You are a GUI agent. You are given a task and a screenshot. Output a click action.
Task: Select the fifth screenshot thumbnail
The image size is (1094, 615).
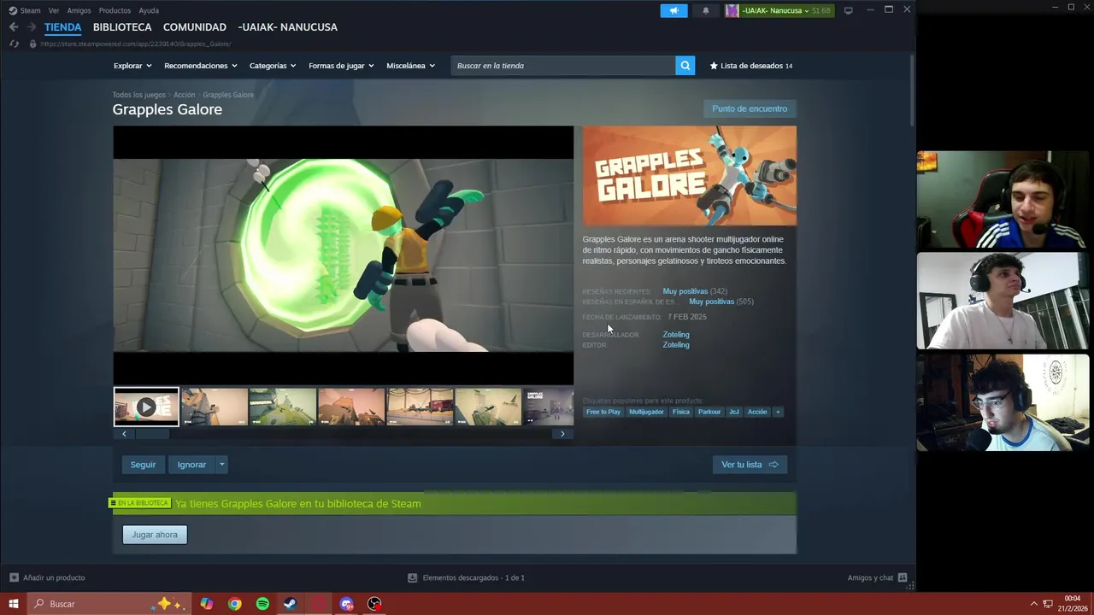[420, 407]
